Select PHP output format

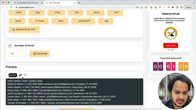(x=112, y=13)
